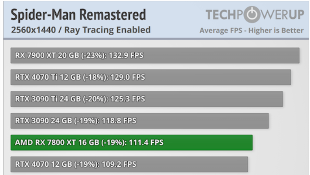This screenshot has width=310, height=175.
Task: Select the RTX 4070 12 GB bar
Action: (129, 165)
